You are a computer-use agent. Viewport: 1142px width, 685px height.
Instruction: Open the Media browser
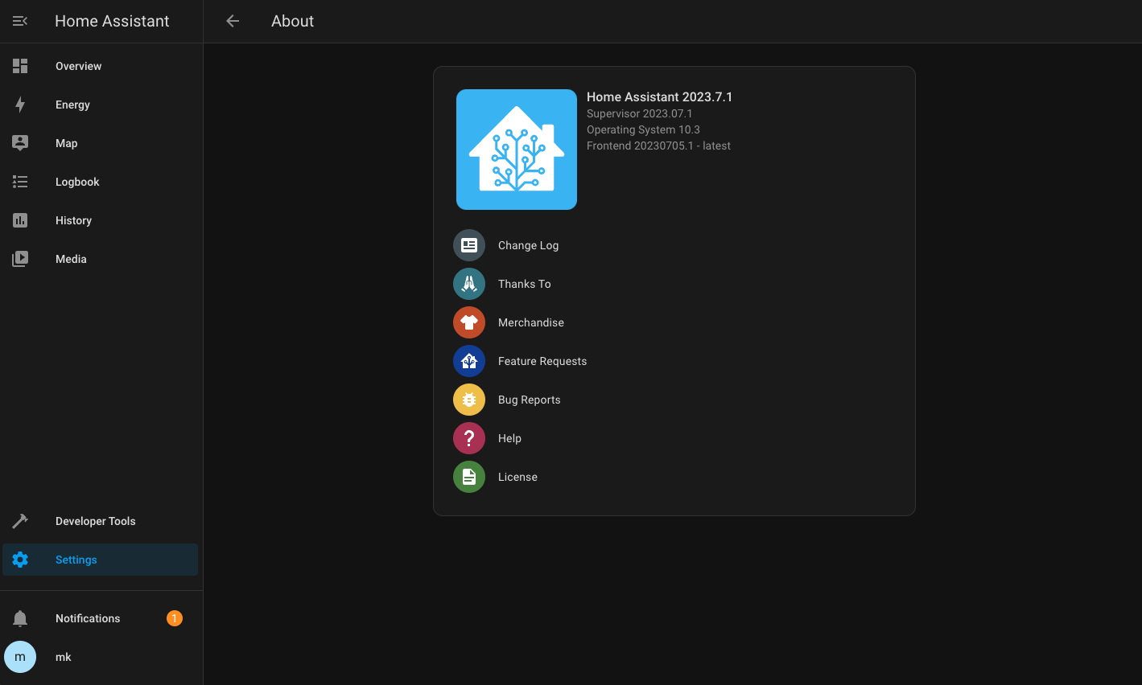click(101, 259)
